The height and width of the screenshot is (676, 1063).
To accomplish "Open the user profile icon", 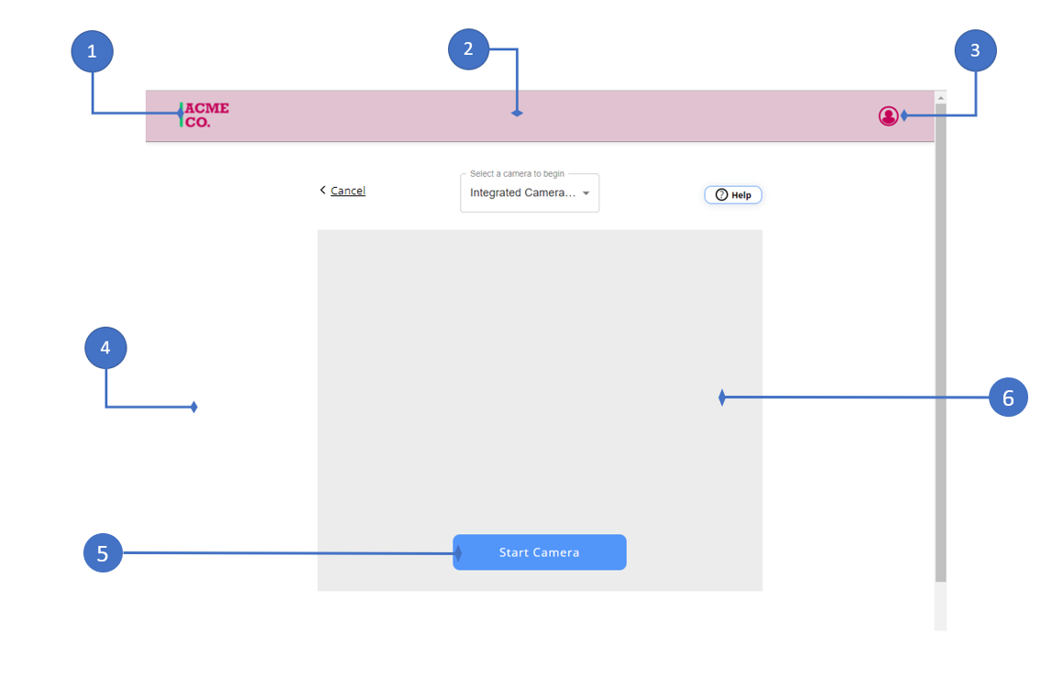I will (888, 116).
